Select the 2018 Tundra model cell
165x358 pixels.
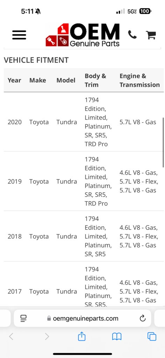coord(67,236)
